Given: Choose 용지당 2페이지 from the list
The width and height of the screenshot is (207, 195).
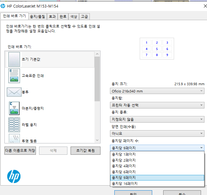Looking at the screenshot, I should 157,160.
